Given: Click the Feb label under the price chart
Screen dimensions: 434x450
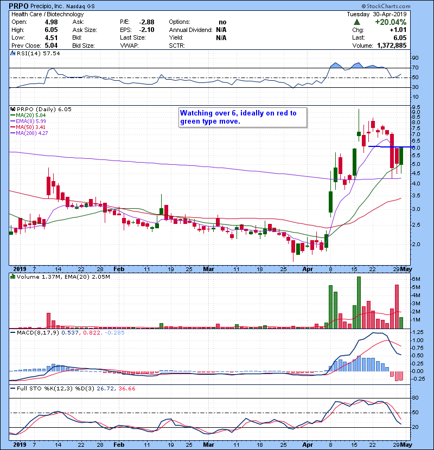Looking at the screenshot, I should click(x=119, y=269).
